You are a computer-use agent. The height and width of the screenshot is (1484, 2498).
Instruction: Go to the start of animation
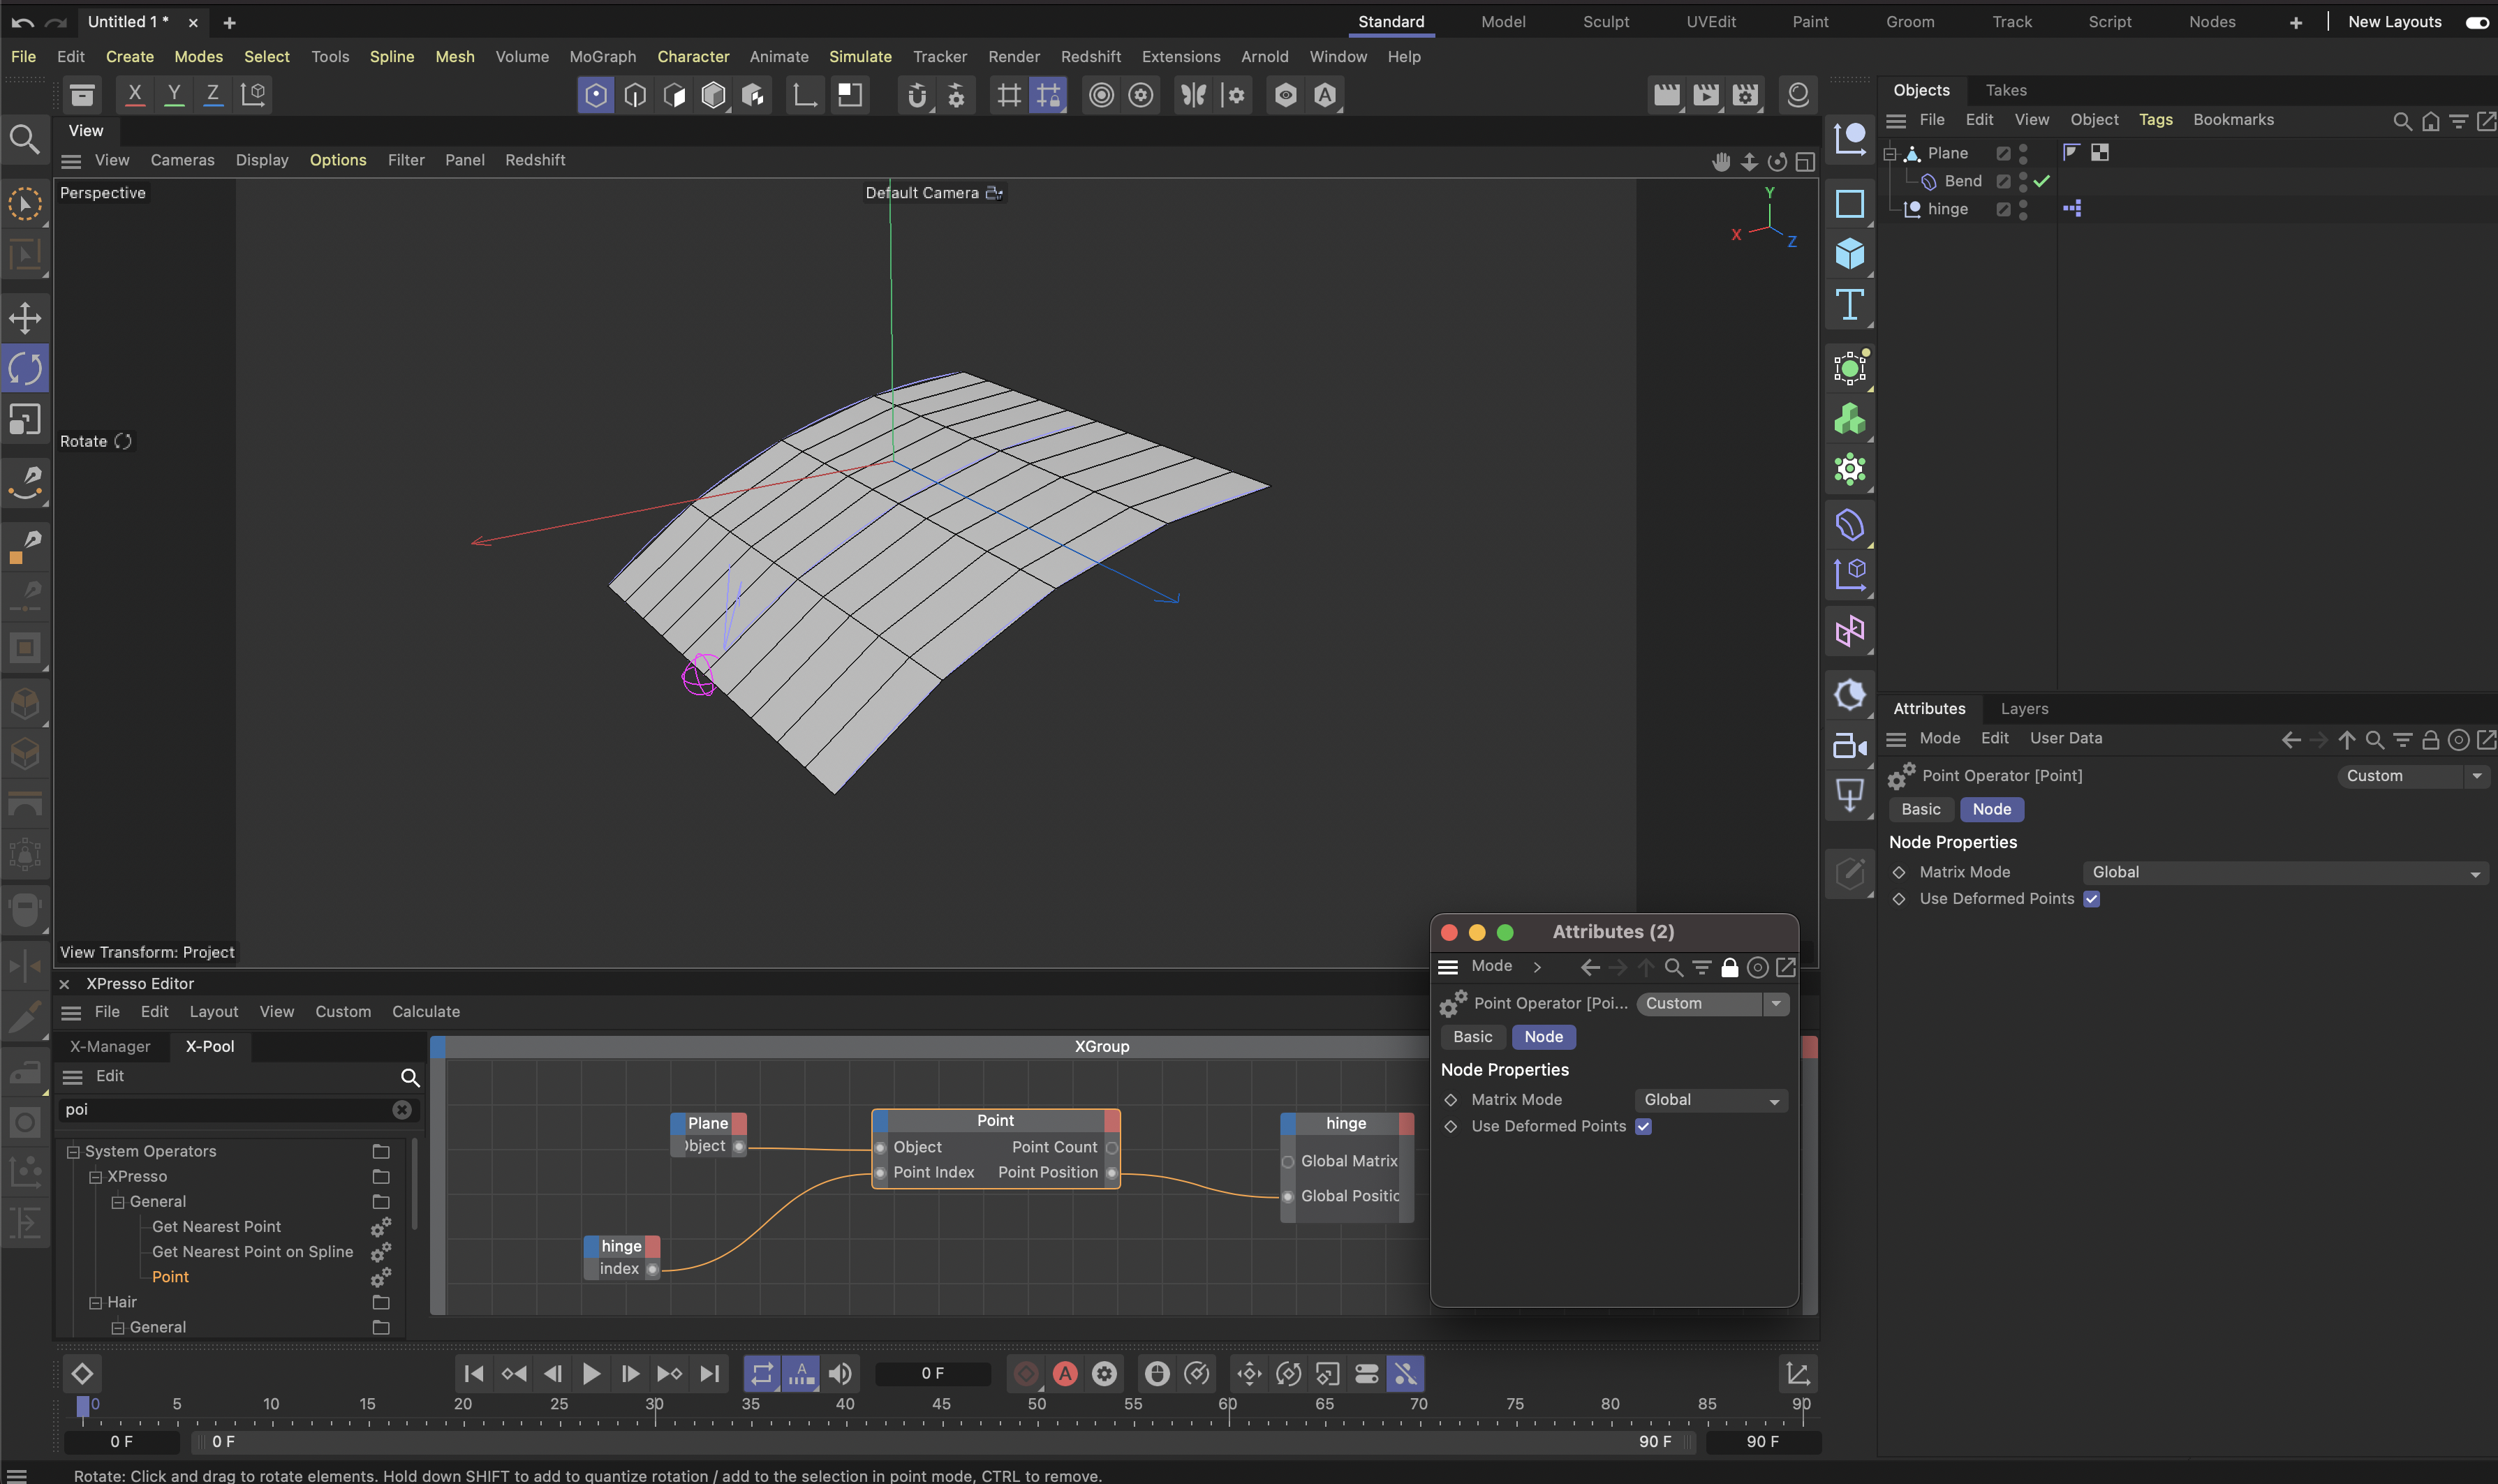[x=474, y=1374]
